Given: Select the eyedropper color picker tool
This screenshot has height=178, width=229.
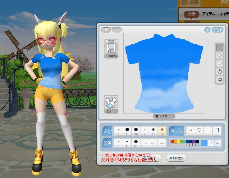Looking at the screenshot, I should click(x=211, y=143).
